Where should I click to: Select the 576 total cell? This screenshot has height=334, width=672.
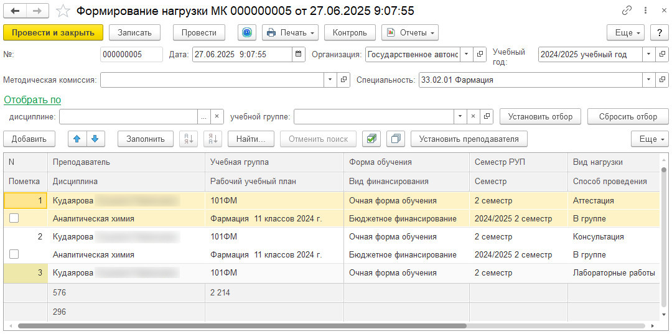pos(126,293)
